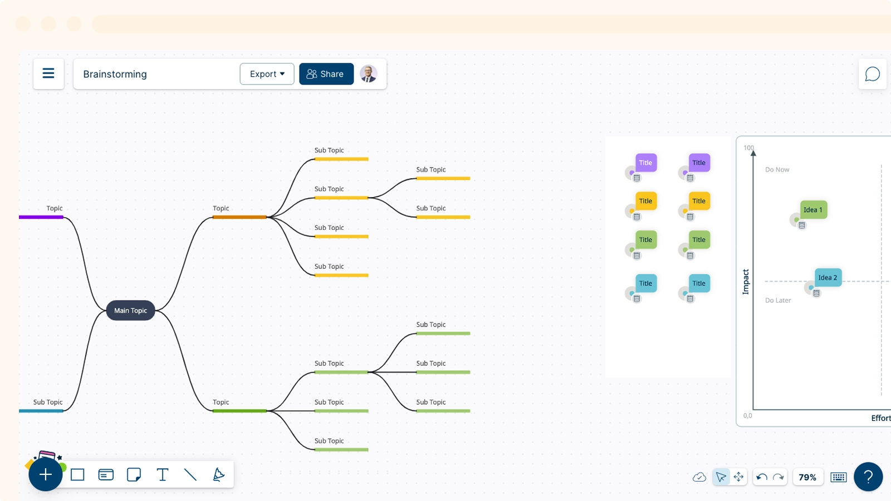Click the Brainstorming document title field
The width and height of the screenshot is (891, 501).
tap(115, 74)
